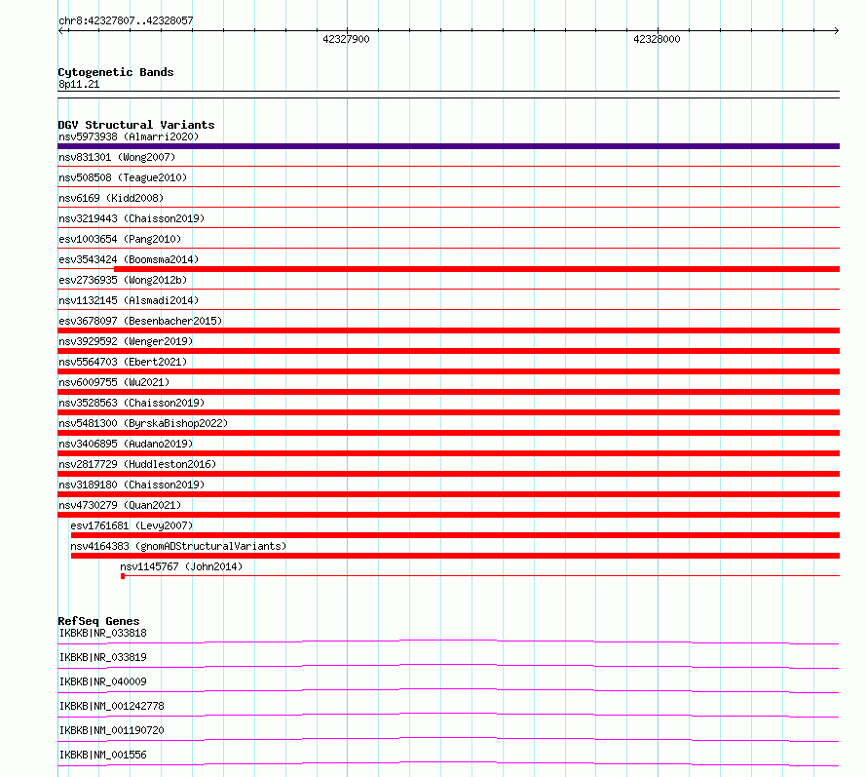This screenshot has width=867, height=777.
Task: Open nsv4164383 (gnomADStructuralVariants) variant
Action: click(178, 546)
